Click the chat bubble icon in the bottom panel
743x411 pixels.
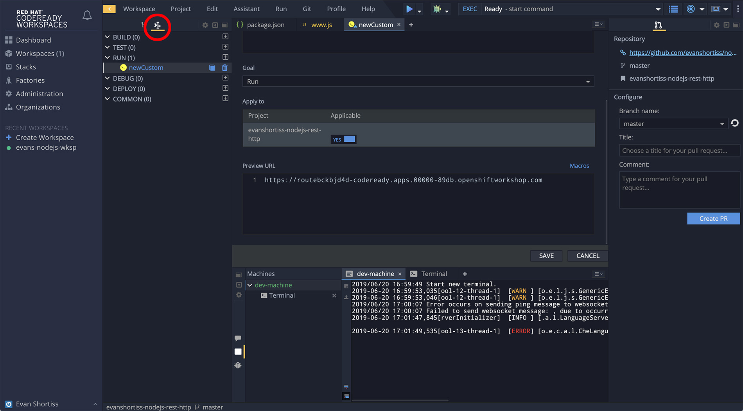point(238,338)
